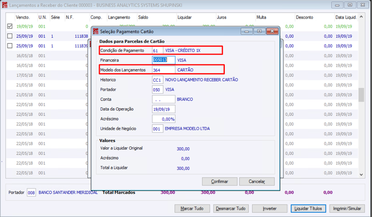372x217 pixels.
Task: Click the app icon in main window title bar
Action: 4,5
